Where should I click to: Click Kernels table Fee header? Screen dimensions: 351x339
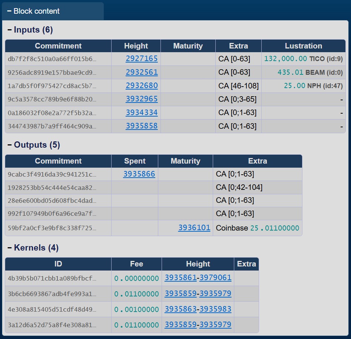[136, 264]
